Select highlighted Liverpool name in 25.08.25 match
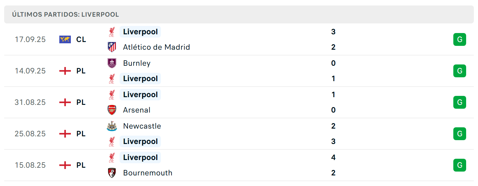478x186 pixels. [140, 141]
